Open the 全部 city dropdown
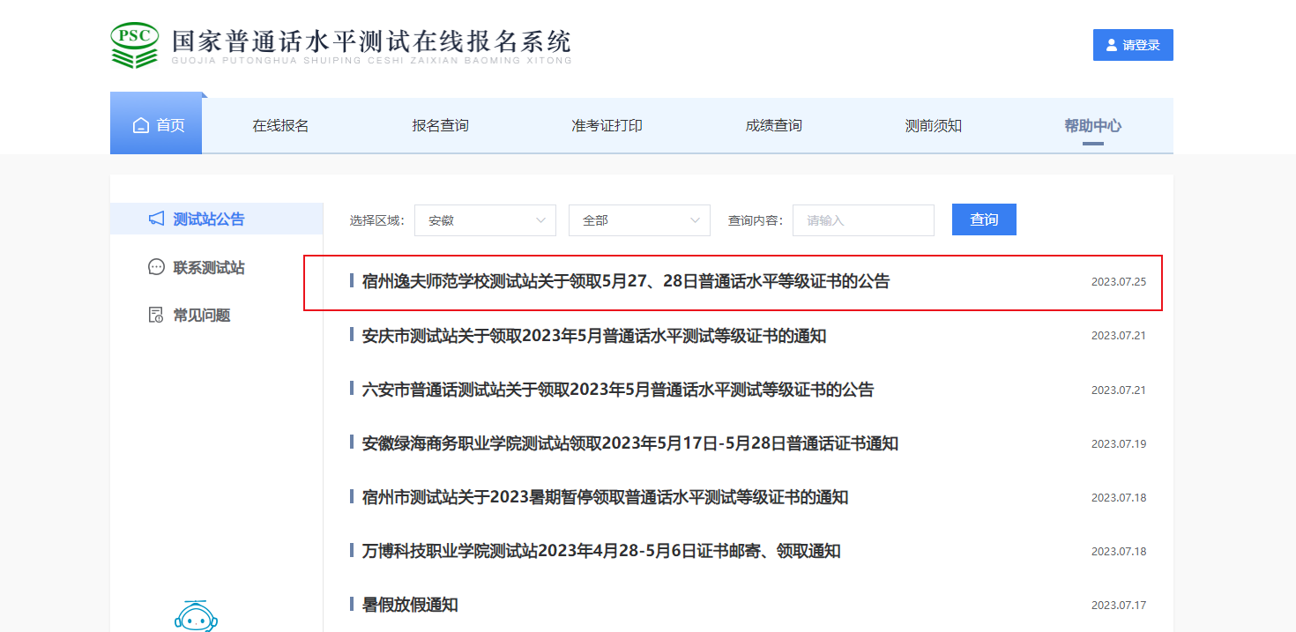 click(x=639, y=220)
